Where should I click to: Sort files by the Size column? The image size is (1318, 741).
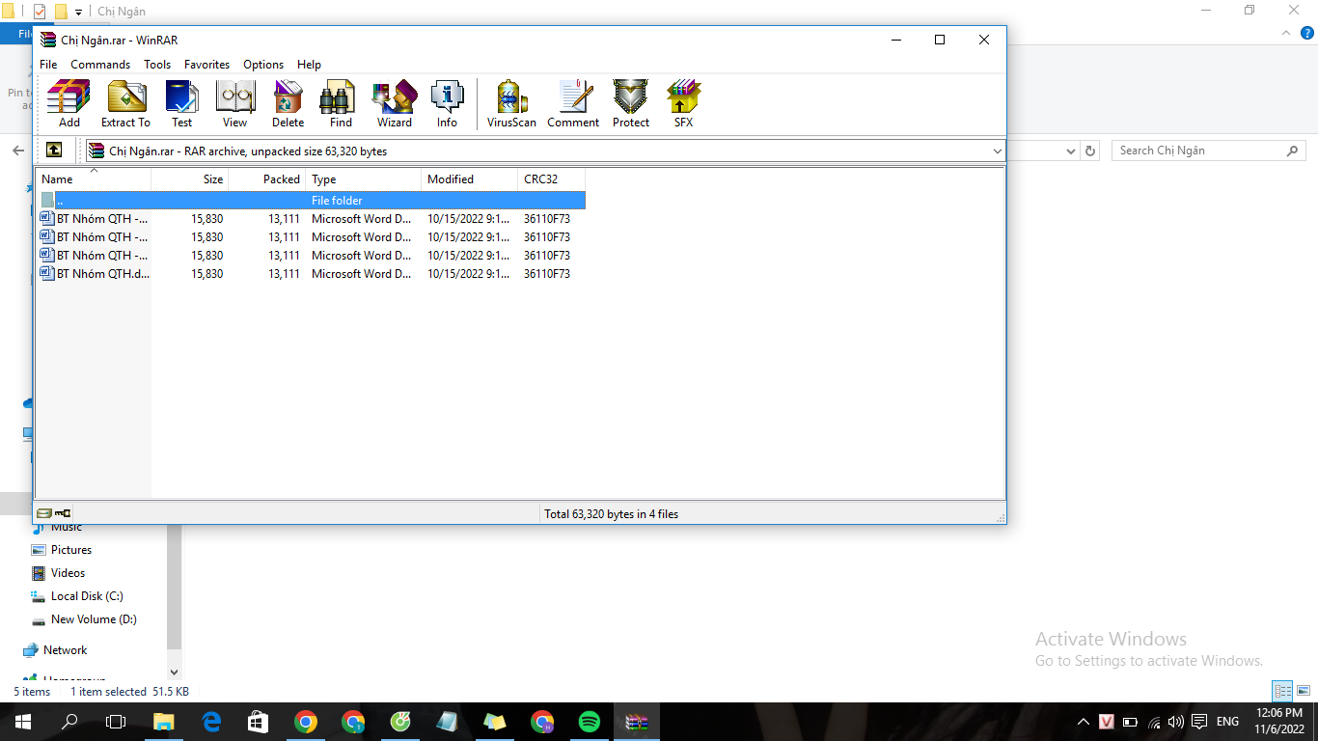190,179
